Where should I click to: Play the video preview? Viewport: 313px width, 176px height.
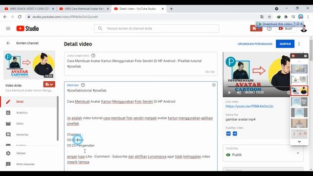(x=229, y=92)
